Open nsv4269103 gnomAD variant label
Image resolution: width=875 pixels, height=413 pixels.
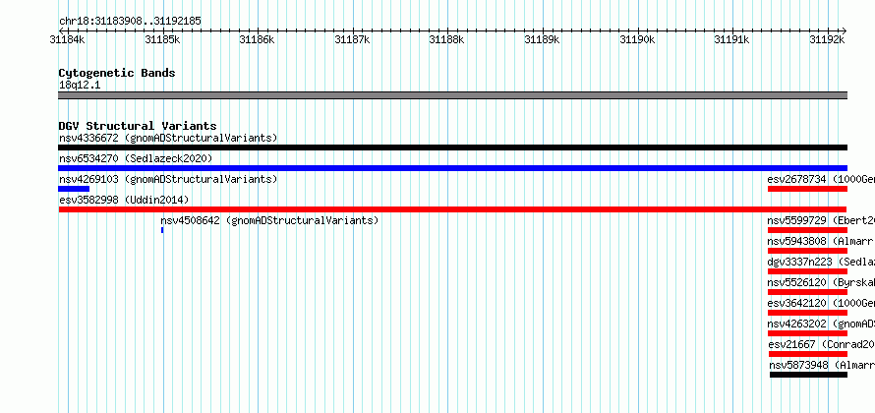click(168, 179)
